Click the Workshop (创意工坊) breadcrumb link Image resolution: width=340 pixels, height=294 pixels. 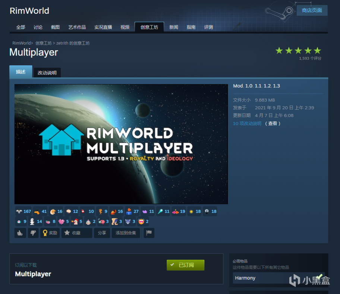(x=44, y=43)
